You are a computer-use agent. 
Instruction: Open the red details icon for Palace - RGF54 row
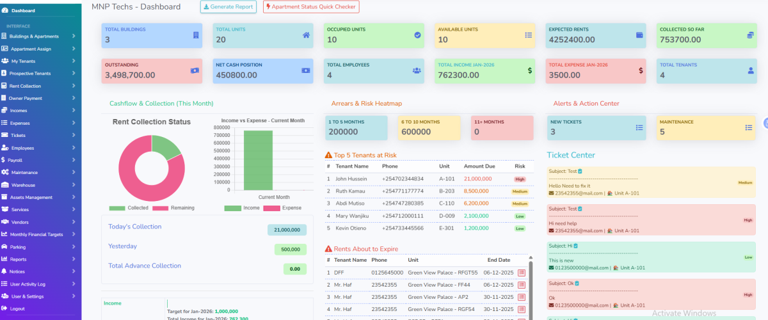click(522, 309)
